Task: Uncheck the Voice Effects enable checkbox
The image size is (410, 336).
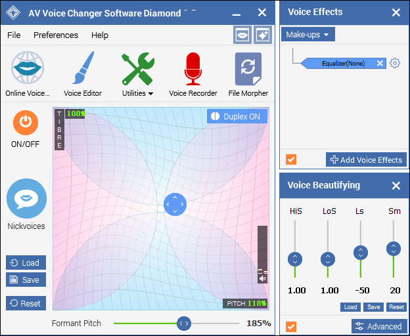Action: coord(291,159)
